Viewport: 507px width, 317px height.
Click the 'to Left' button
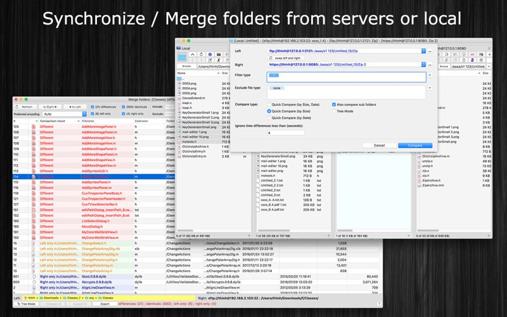coord(74,107)
